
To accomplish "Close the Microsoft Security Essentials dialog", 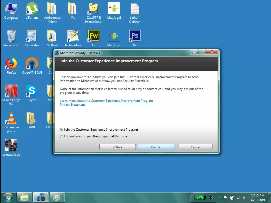I will 212,52.
